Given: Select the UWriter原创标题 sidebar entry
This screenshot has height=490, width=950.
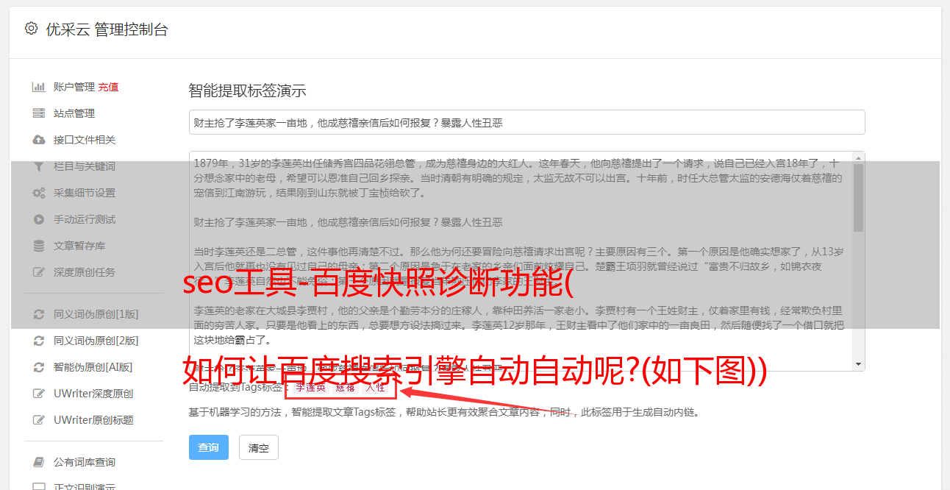Looking at the screenshot, I should pyautogui.click(x=93, y=420).
